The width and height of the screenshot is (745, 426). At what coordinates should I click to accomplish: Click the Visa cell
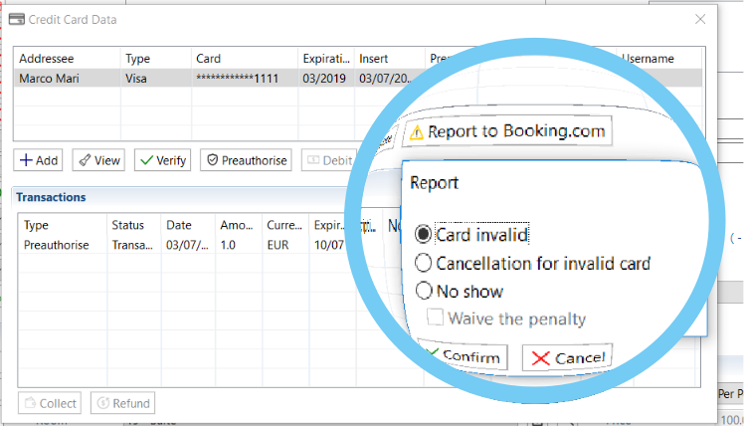point(156,78)
